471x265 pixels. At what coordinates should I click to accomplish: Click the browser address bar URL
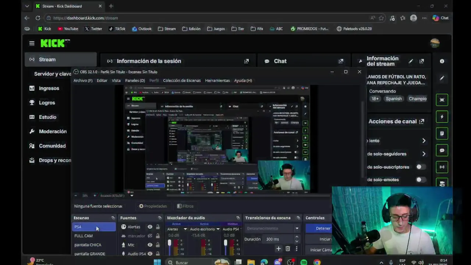coord(85,18)
